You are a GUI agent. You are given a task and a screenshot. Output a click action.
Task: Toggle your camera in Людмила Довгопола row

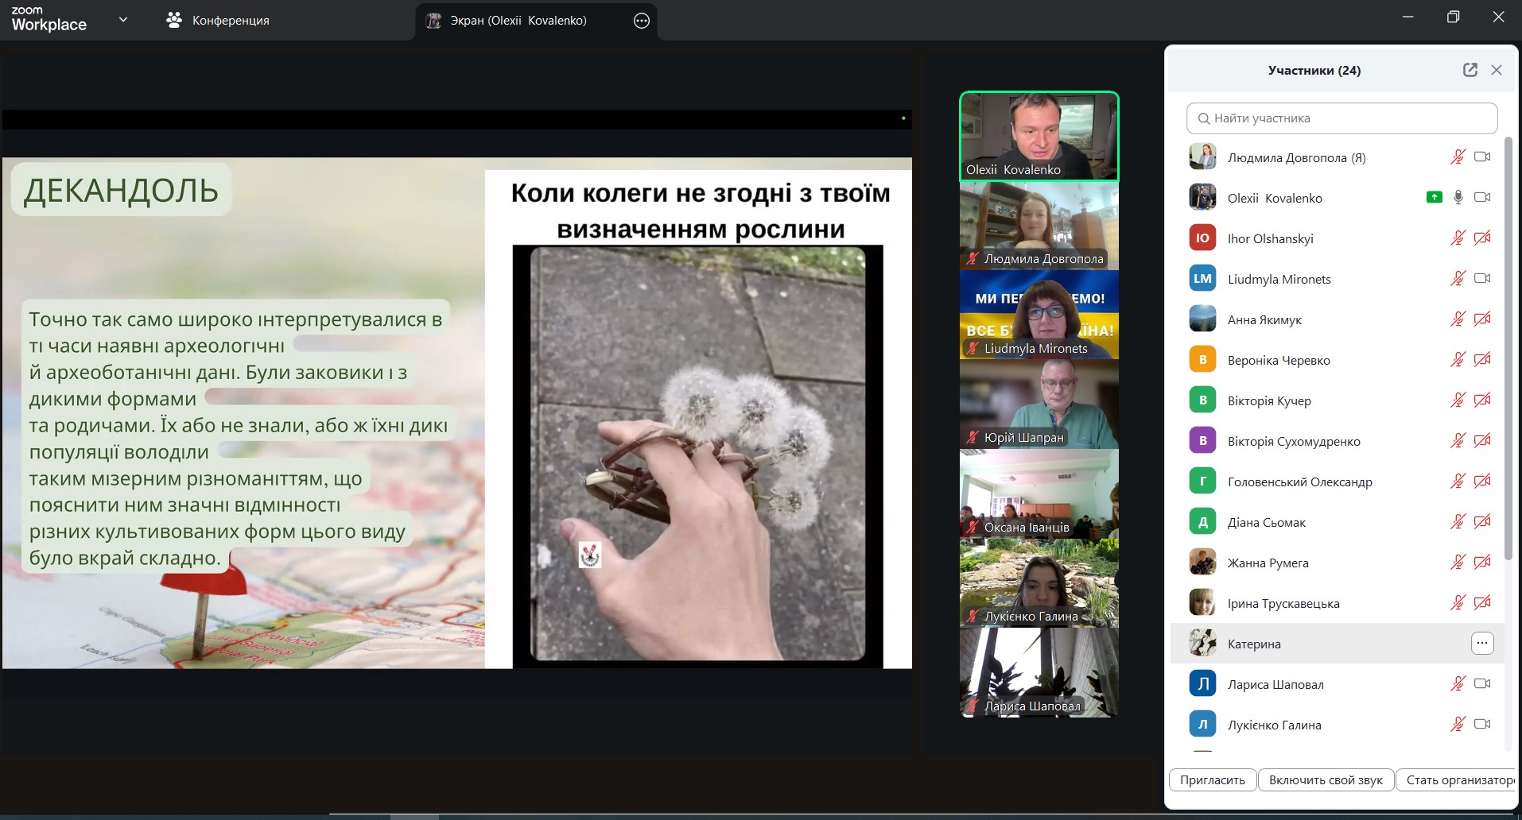[1481, 157]
